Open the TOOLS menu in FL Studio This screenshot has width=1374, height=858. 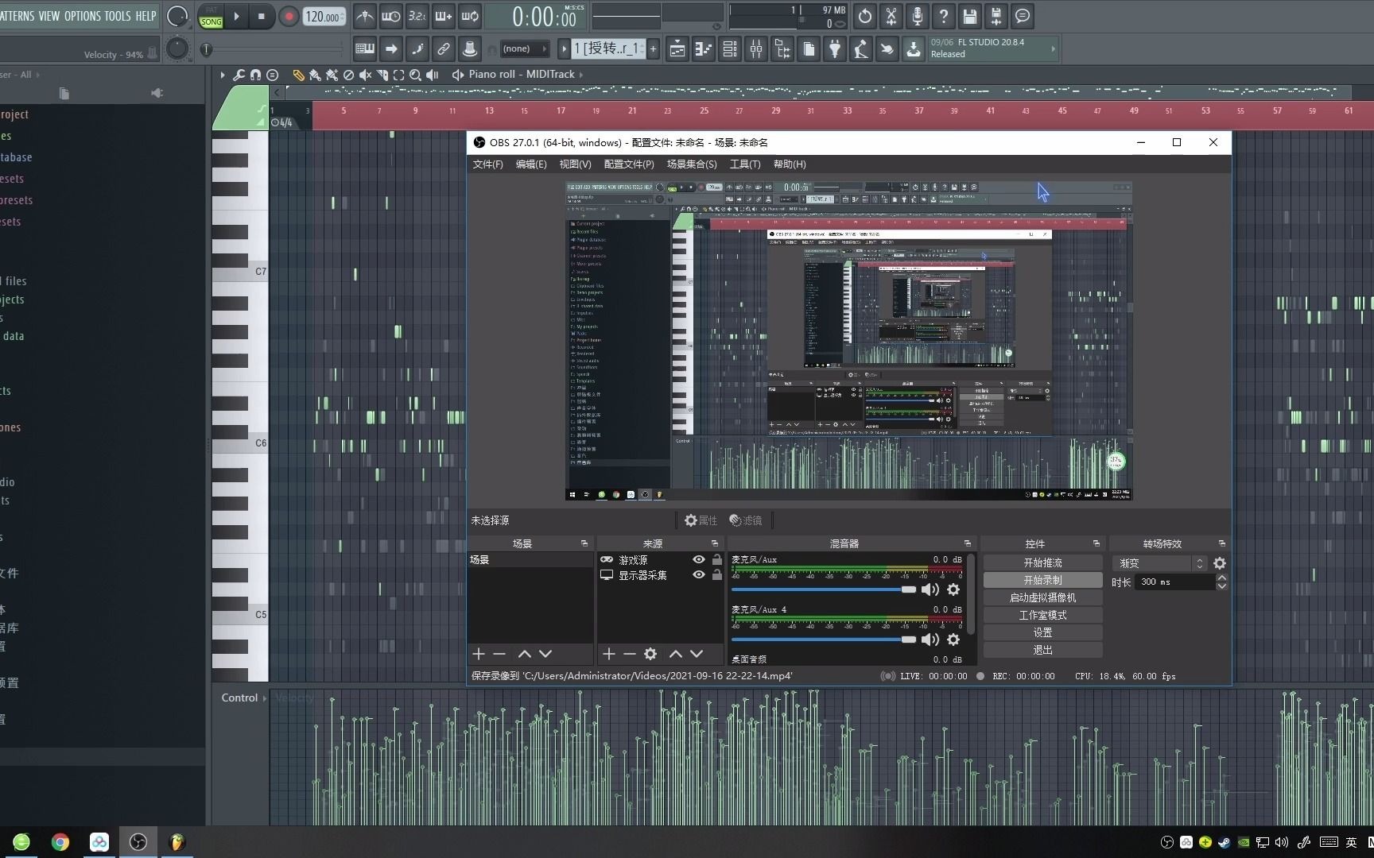tap(118, 16)
